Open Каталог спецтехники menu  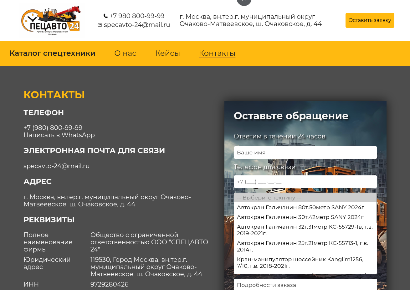(x=52, y=53)
